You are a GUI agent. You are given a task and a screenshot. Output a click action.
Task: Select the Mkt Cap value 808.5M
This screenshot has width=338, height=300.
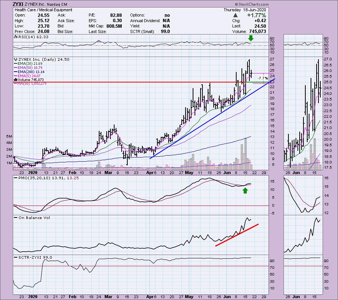point(114,26)
